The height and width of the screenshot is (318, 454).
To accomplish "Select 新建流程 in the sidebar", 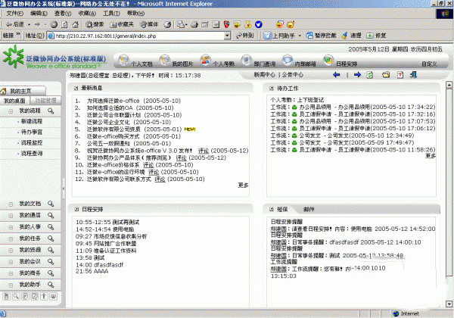I will [x=32, y=121].
